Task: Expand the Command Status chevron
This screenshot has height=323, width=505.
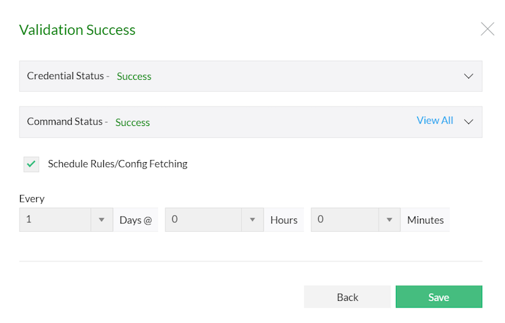Action: (x=468, y=121)
